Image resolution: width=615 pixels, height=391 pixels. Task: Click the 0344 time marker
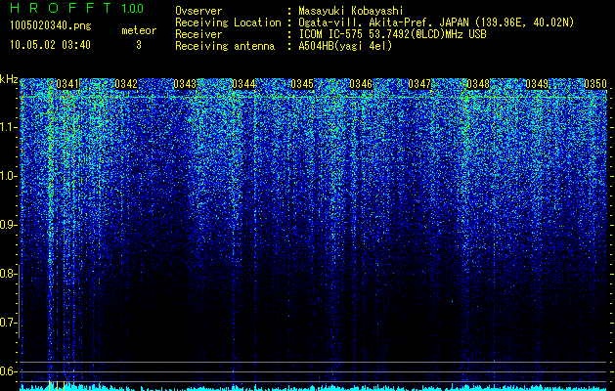coord(243,84)
